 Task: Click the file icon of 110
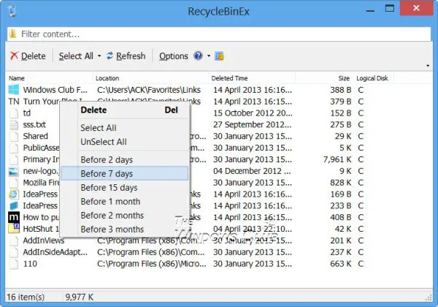coord(14,264)
